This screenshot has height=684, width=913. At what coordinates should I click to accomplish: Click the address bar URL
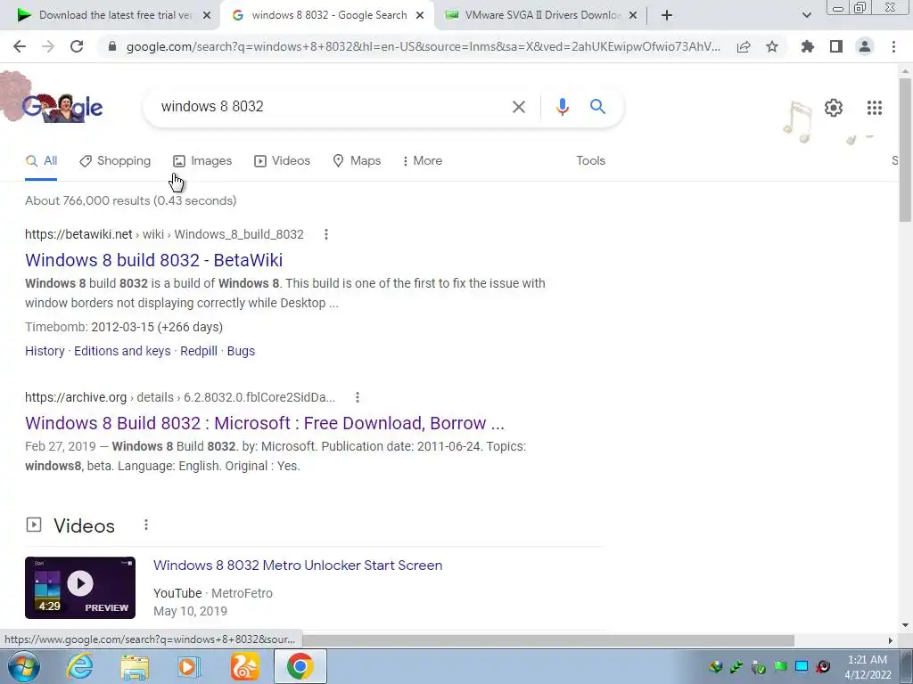point(423,46)
